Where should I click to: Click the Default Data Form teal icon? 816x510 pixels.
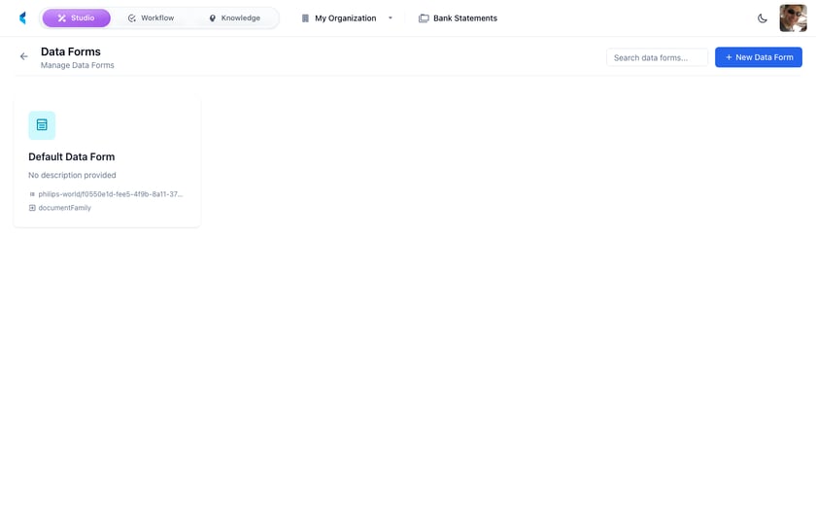(x=42, y=125)
